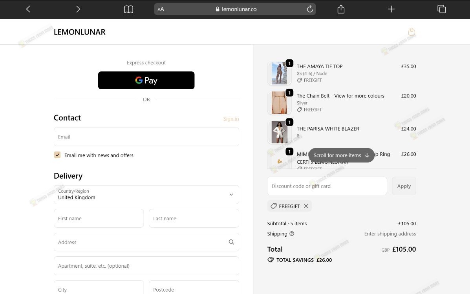Pay with the Google Pay button
470x294 pixels.
(x=146, y=80)
